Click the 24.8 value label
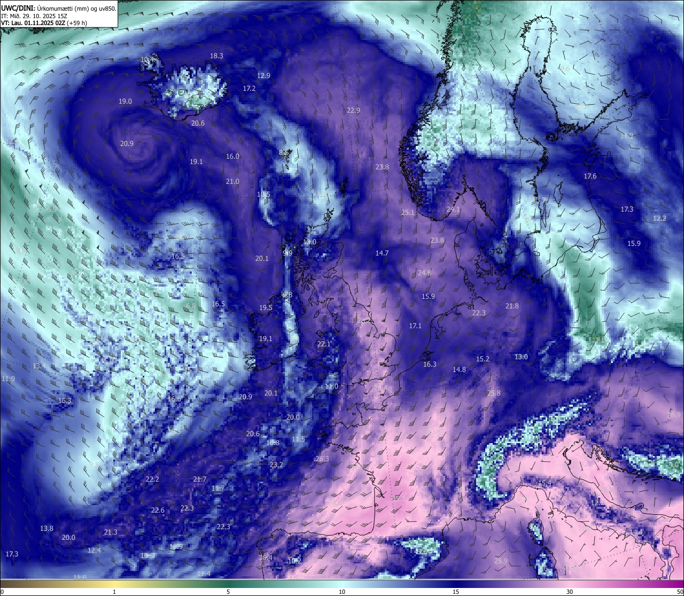Viewport: 684px width, 596px height. [424, 273]
